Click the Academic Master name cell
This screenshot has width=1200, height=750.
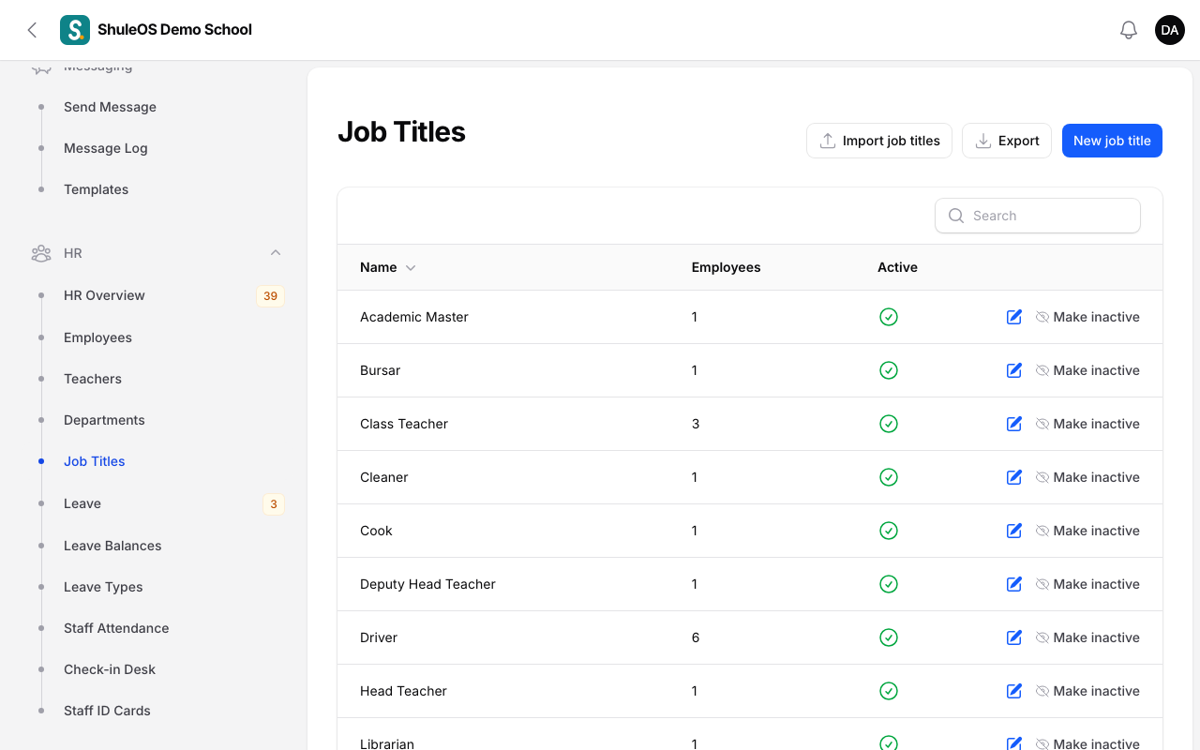[x=414, y=317]
